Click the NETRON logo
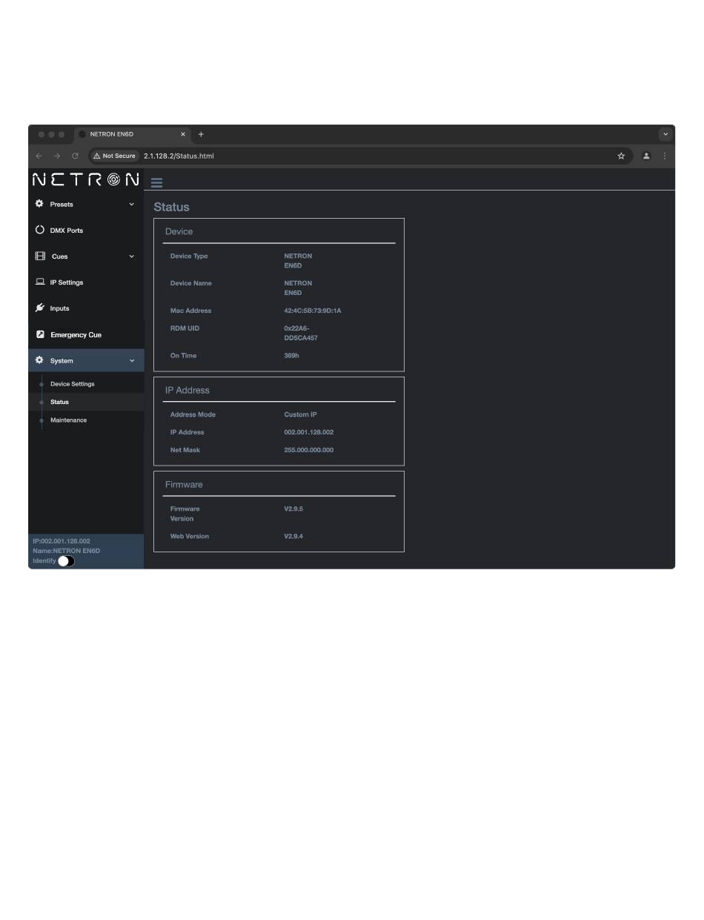 86,179
